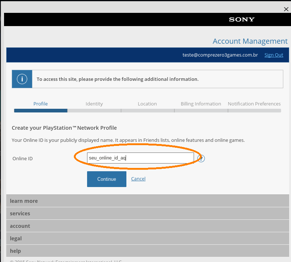Click the blue info icon
291x262 pixels.
[x=22, y=79]
